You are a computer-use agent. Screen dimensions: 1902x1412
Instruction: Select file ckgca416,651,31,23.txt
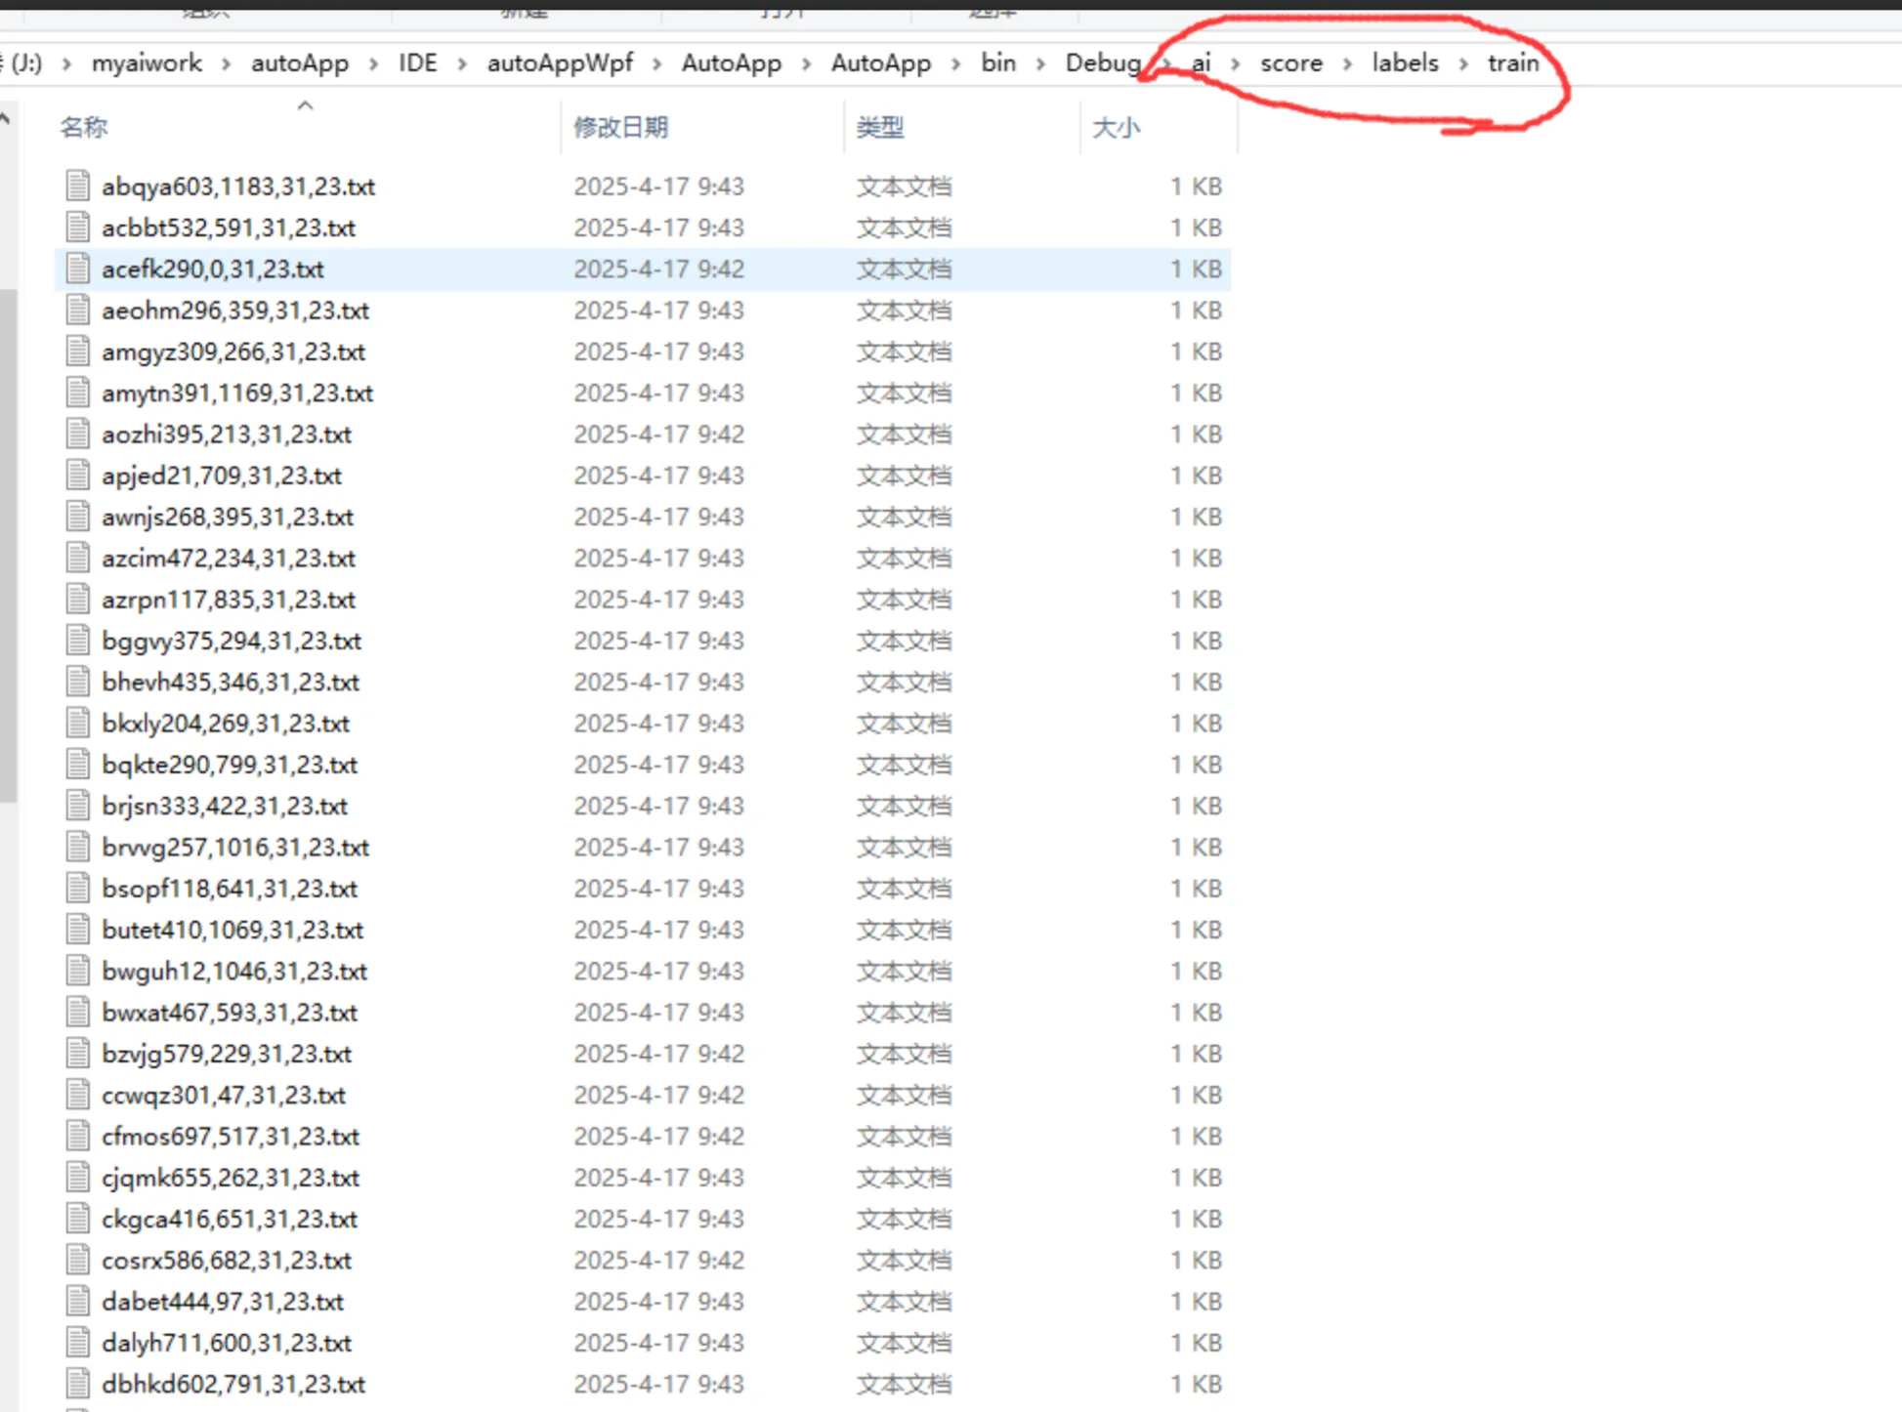[x=230, y=1219]
